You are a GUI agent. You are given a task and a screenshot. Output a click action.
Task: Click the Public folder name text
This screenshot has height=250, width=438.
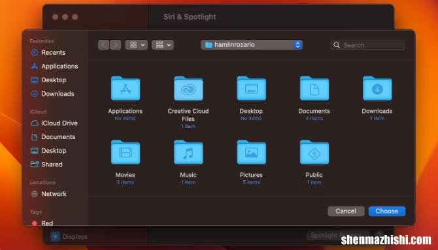tap(314, 175)
